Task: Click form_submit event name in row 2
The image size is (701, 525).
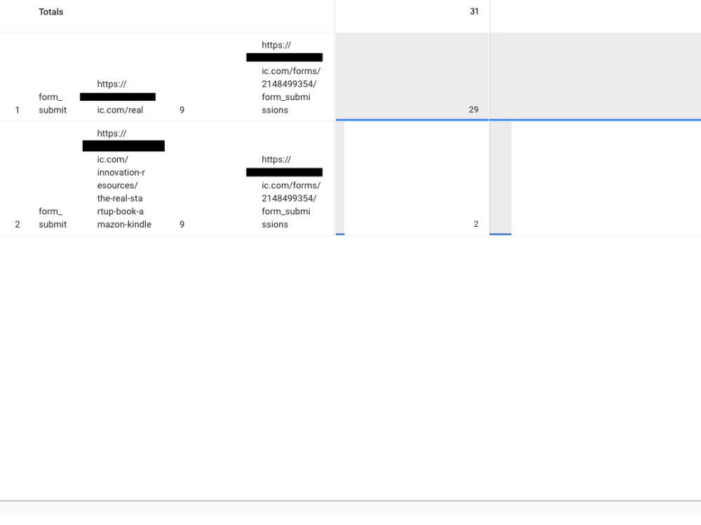Action: (53, 218)
